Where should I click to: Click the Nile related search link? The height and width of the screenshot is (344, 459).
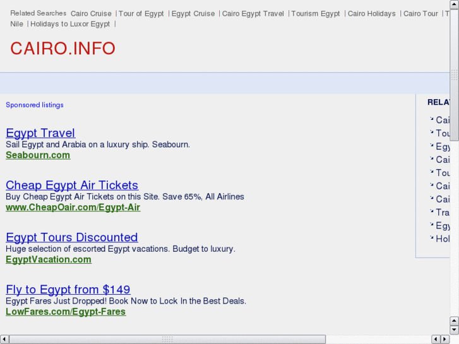point(16,24)
